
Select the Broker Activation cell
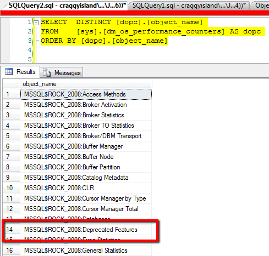(x=86, y=105)
